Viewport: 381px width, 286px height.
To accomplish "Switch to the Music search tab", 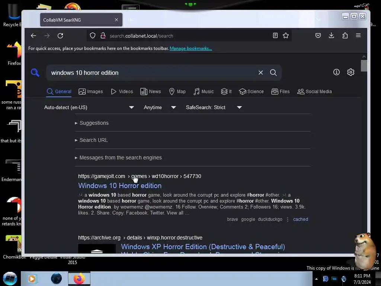I will (204, 92).
